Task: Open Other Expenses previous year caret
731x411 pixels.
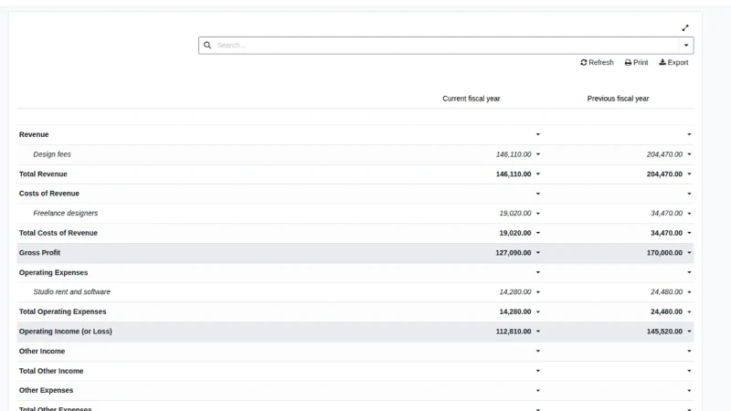Action: (689, 391)
